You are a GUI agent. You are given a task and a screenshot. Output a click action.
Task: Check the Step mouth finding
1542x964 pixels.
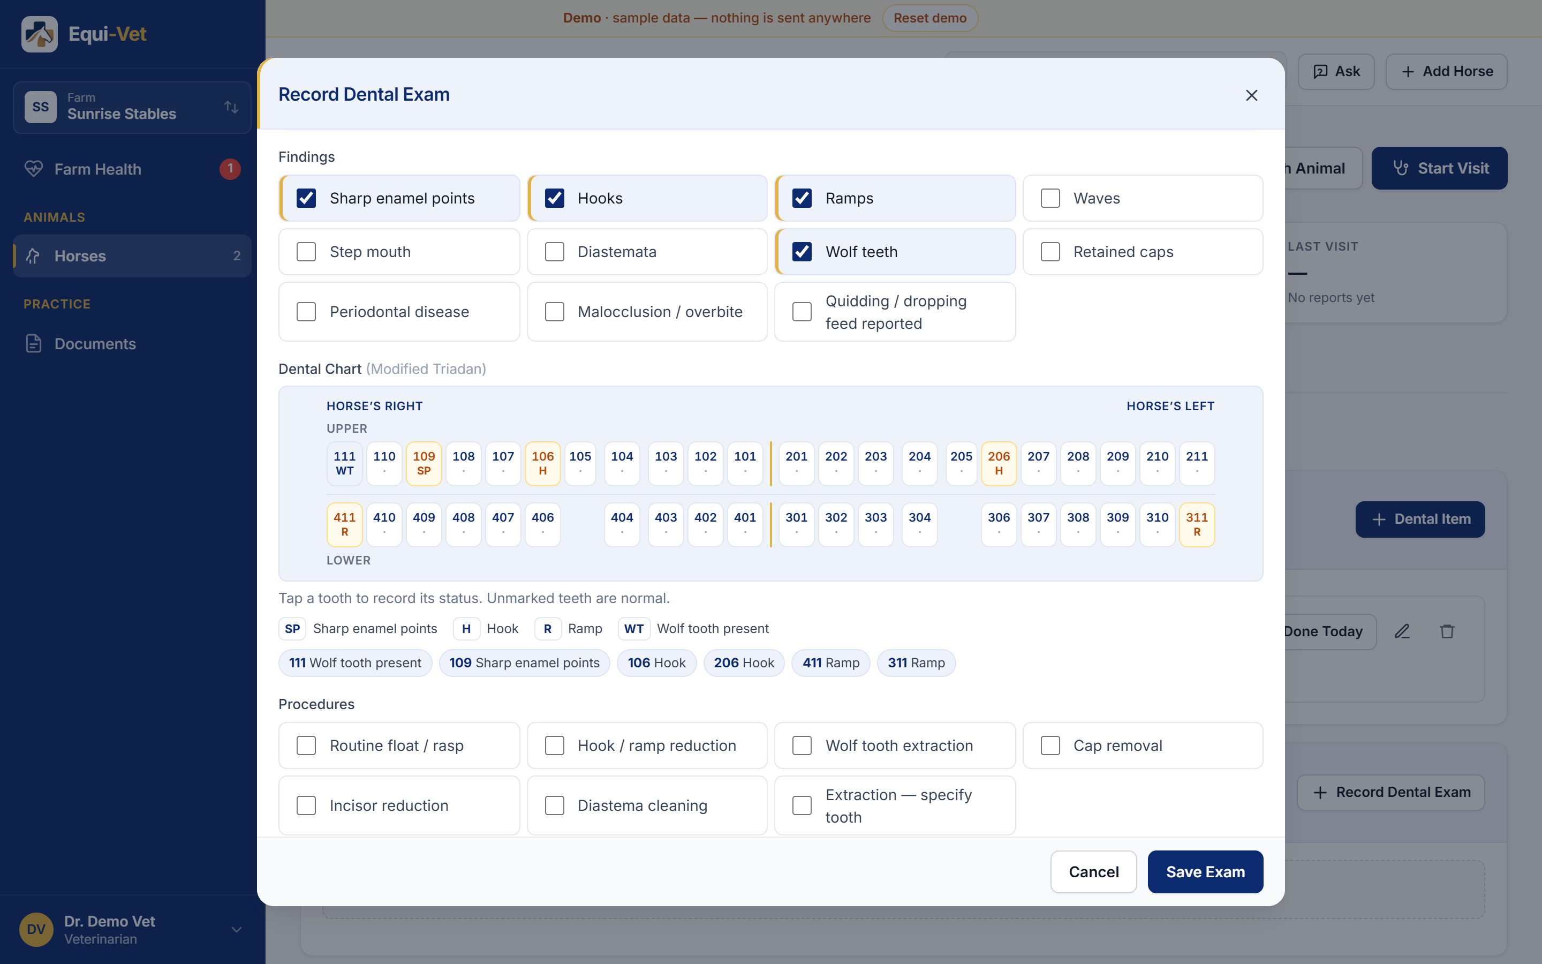coord(306,252)
